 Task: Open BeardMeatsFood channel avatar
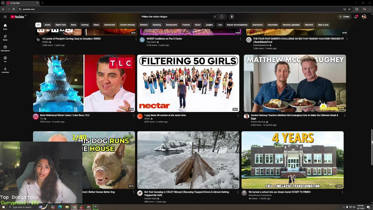[x=249, y=40]
